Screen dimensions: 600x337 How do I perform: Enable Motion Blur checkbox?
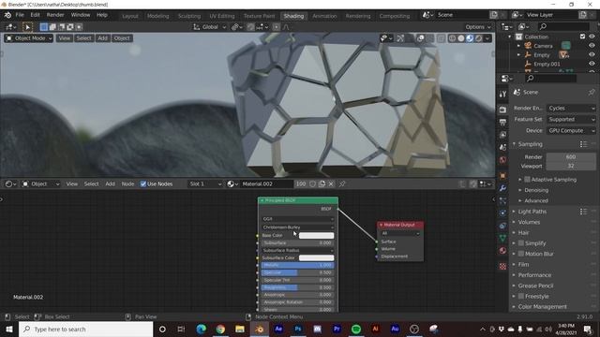[x=521, y=254]
